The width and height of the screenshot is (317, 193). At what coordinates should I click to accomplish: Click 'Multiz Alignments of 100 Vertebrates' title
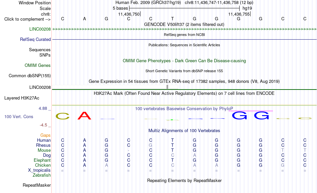coord(184,131)
